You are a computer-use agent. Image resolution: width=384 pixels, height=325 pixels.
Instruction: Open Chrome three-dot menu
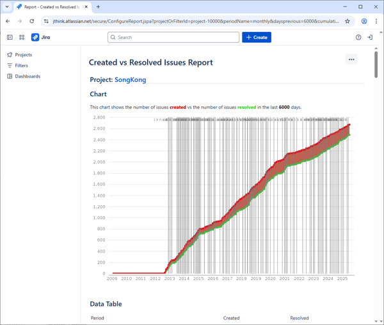(x=376, y=21)
